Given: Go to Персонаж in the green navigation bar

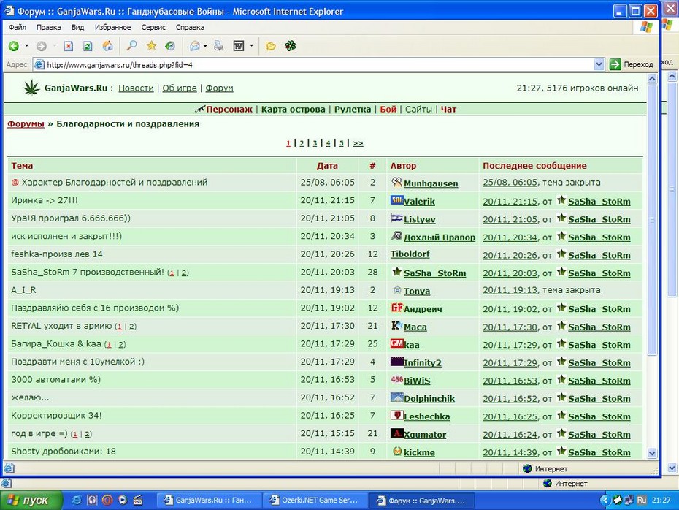Looking at the screenshot, I should 229,109.
